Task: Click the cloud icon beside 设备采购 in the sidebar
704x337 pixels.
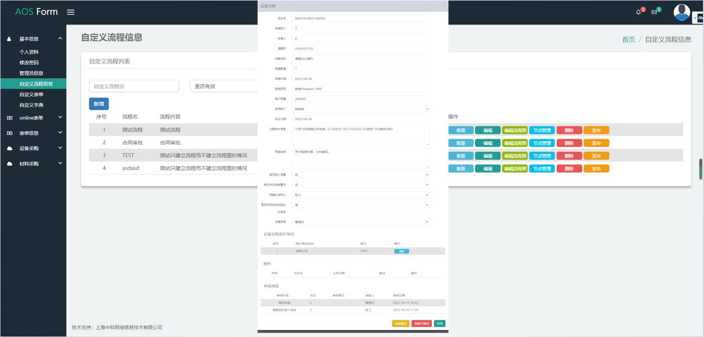Action: (x=10, y=148)
